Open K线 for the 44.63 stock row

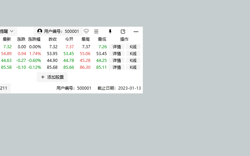click(133, 61)
